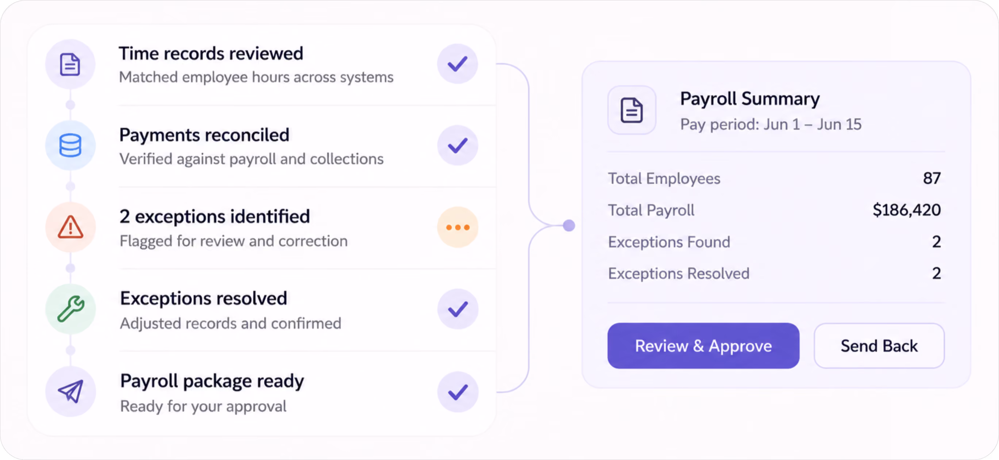Click the Review & Approve button
Viewport: 999px width, 460px height.
coord(703,346)
